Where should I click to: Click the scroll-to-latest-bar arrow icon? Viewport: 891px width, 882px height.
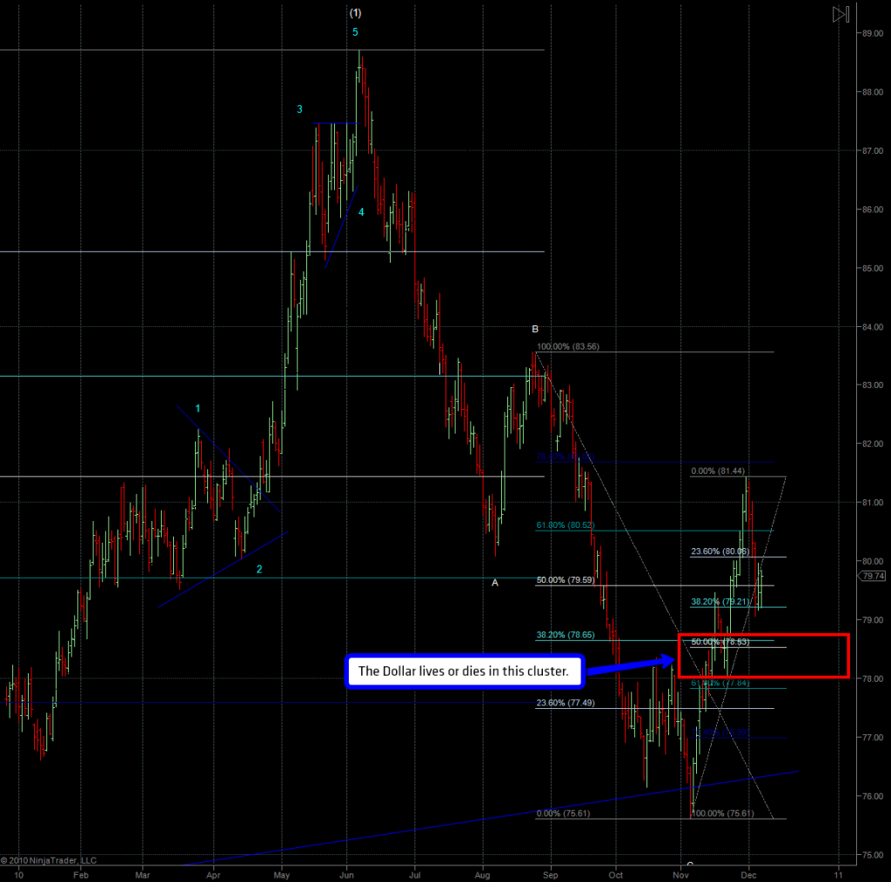click(840, 14)
